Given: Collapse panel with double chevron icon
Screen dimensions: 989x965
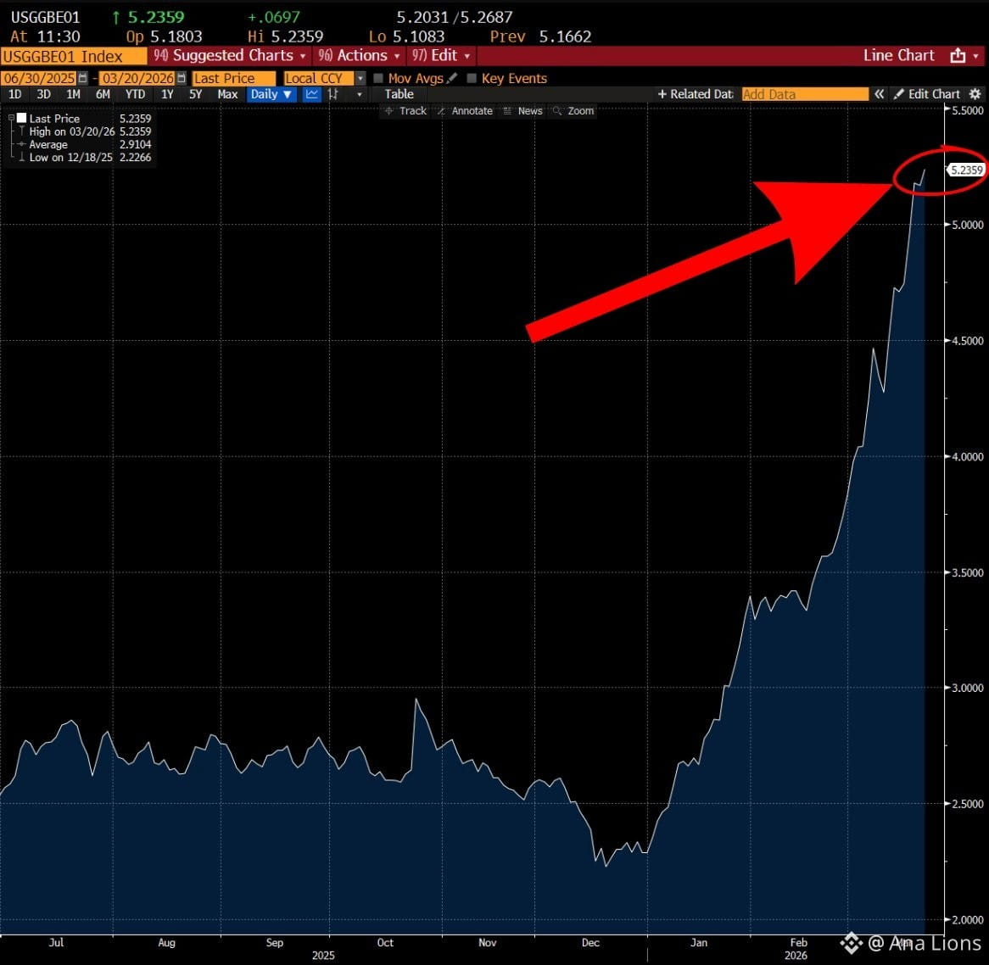Looking at the screenshot, I should [x=879, y=95].
